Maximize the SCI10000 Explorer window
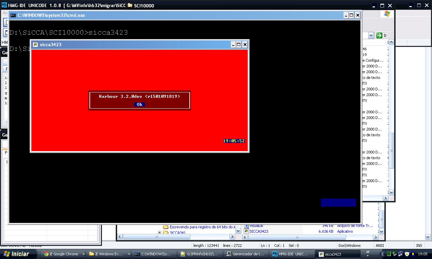The width and height of the screenshot is (432, 259). pos(382,5)
